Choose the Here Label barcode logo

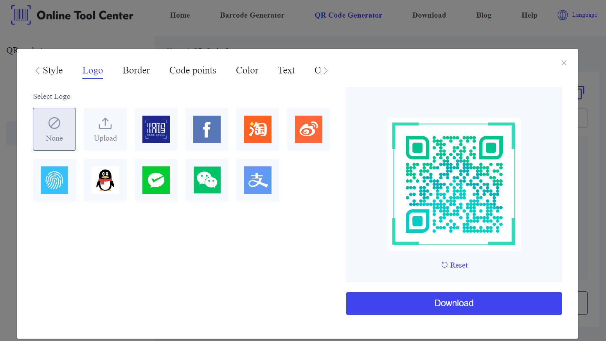(156, 129)
